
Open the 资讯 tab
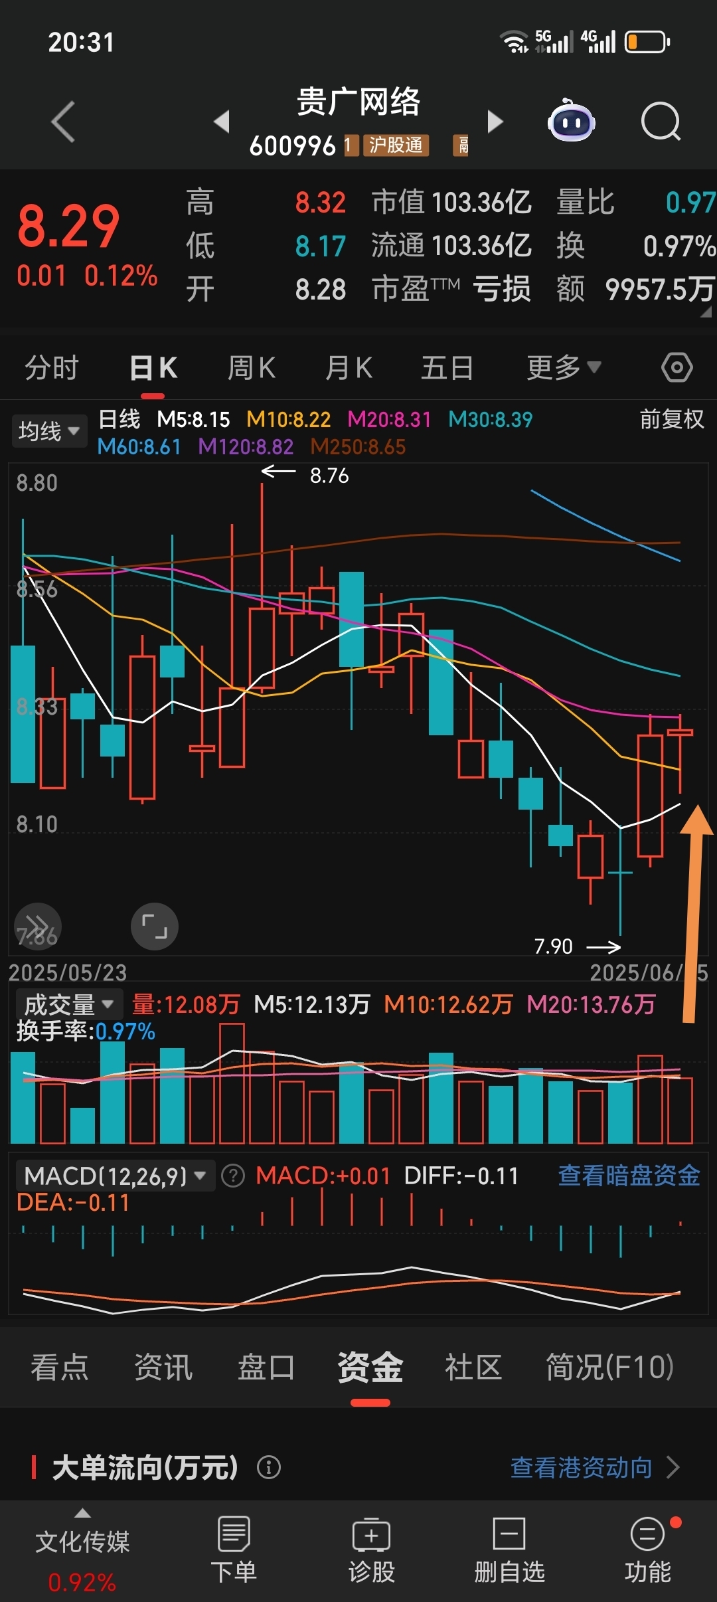163,1368
